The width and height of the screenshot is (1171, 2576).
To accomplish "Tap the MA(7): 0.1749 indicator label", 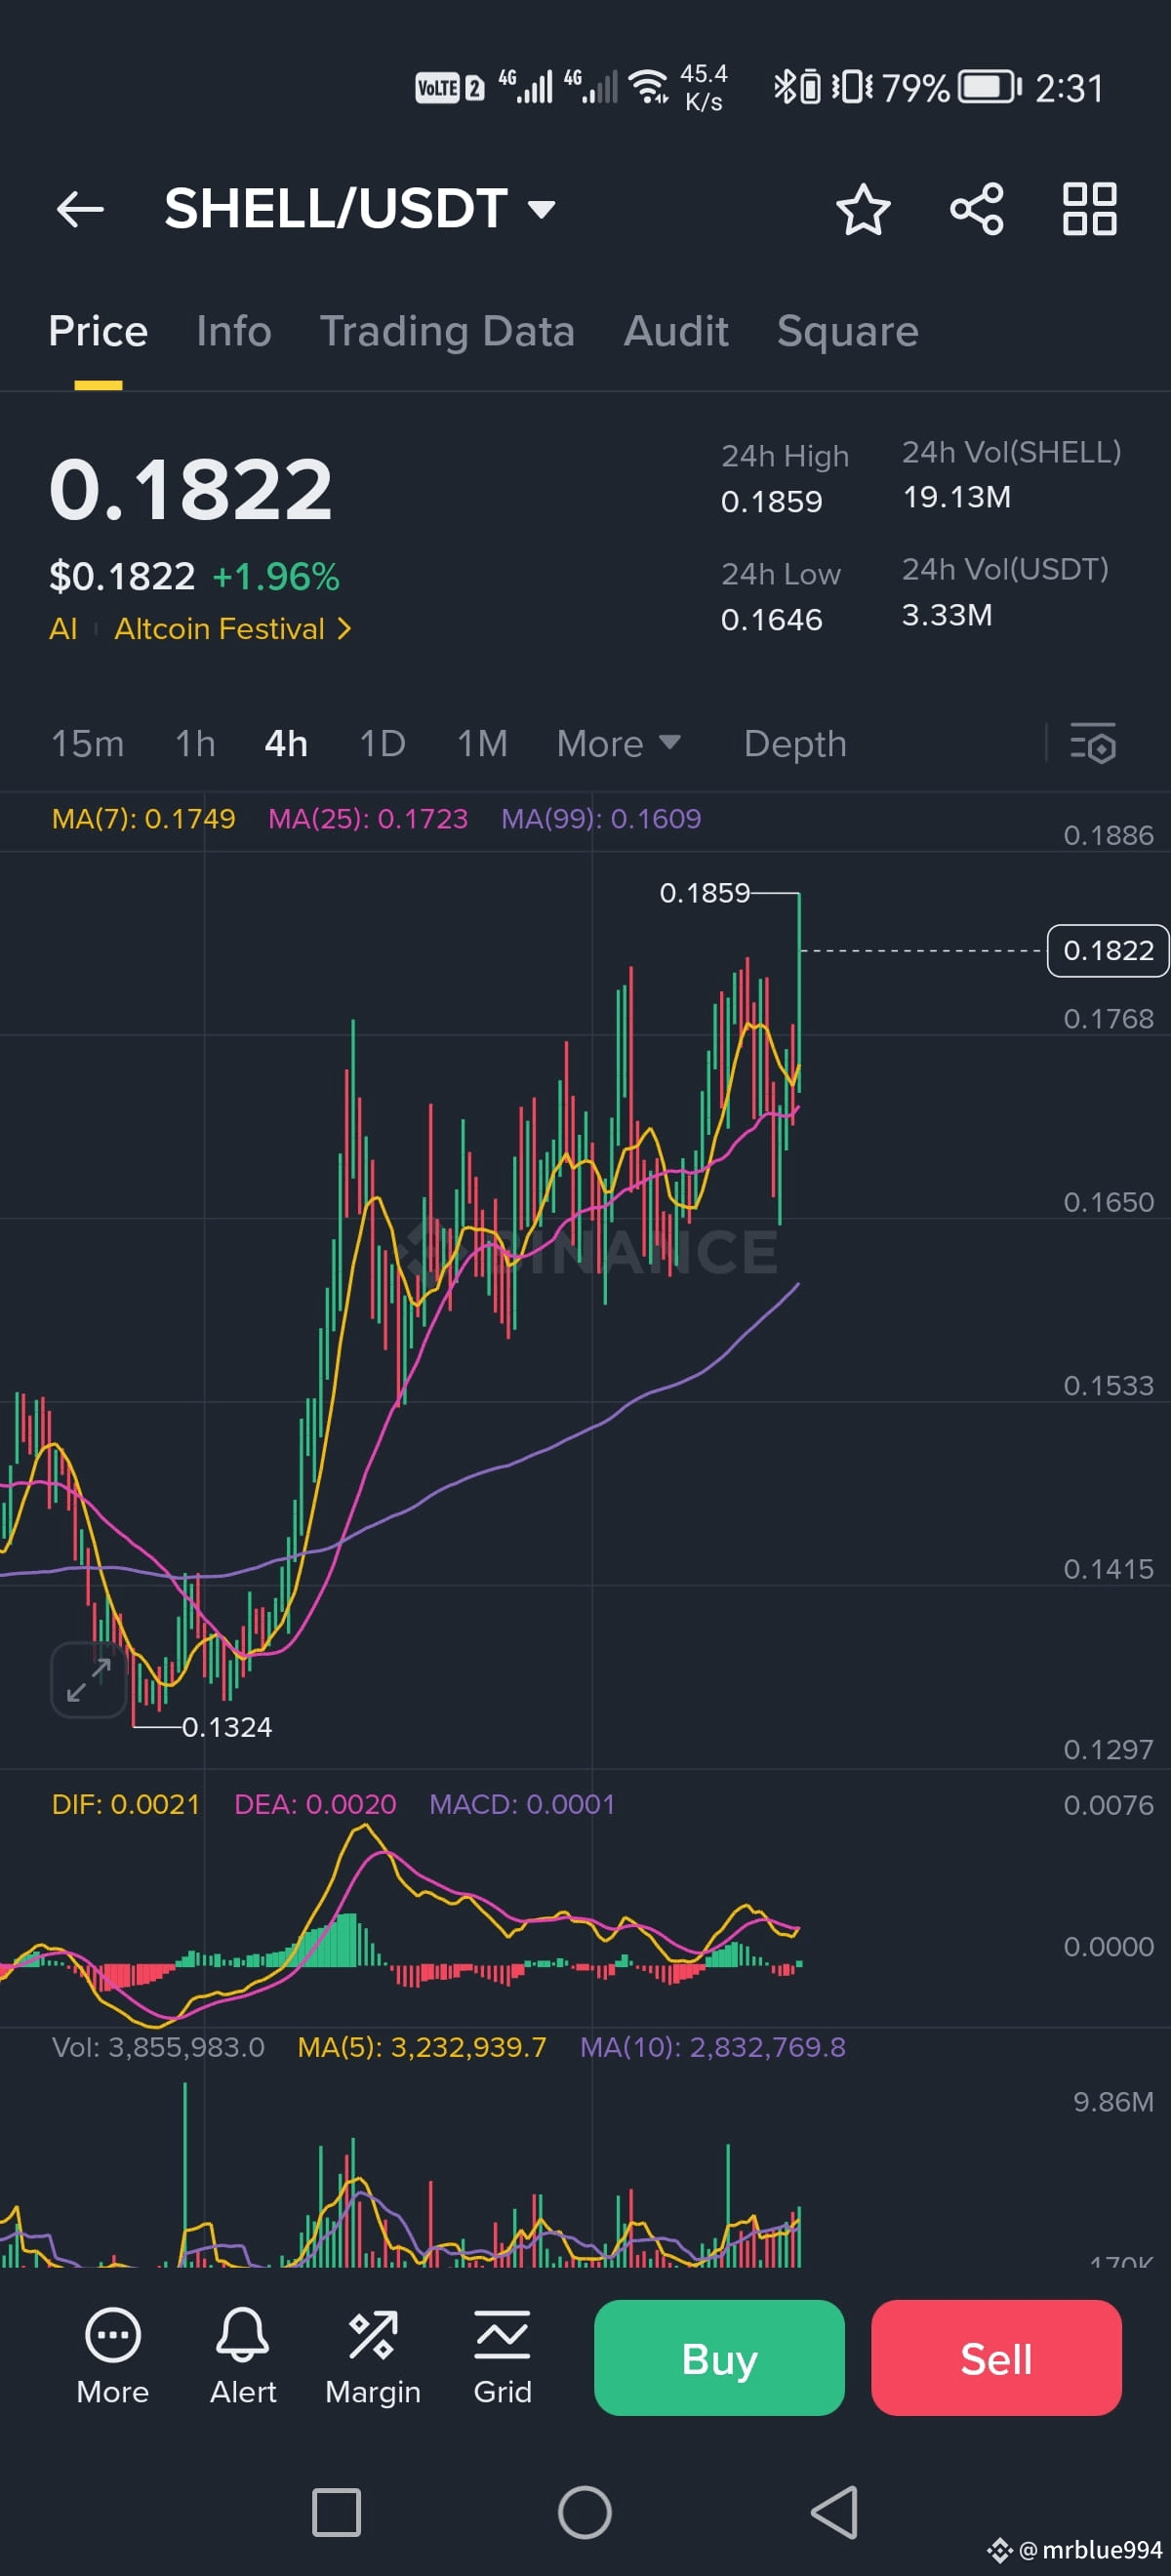I will [x=143, y=819].
